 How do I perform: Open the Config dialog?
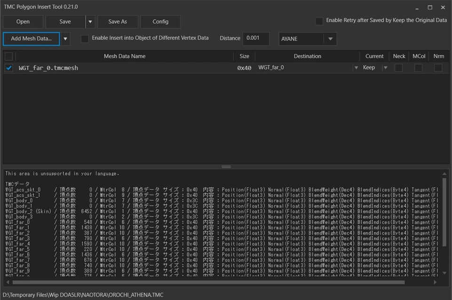[160, 22]
